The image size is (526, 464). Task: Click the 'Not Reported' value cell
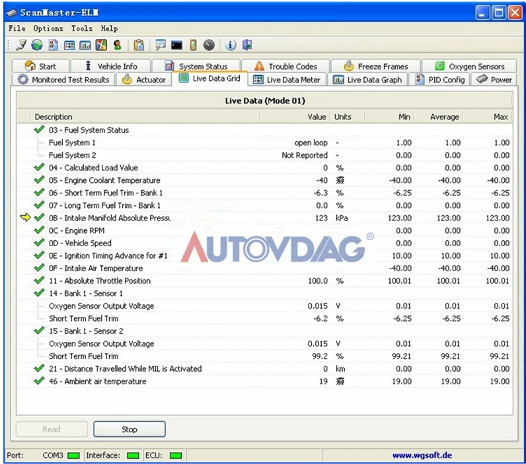click(x=305, y=155)
